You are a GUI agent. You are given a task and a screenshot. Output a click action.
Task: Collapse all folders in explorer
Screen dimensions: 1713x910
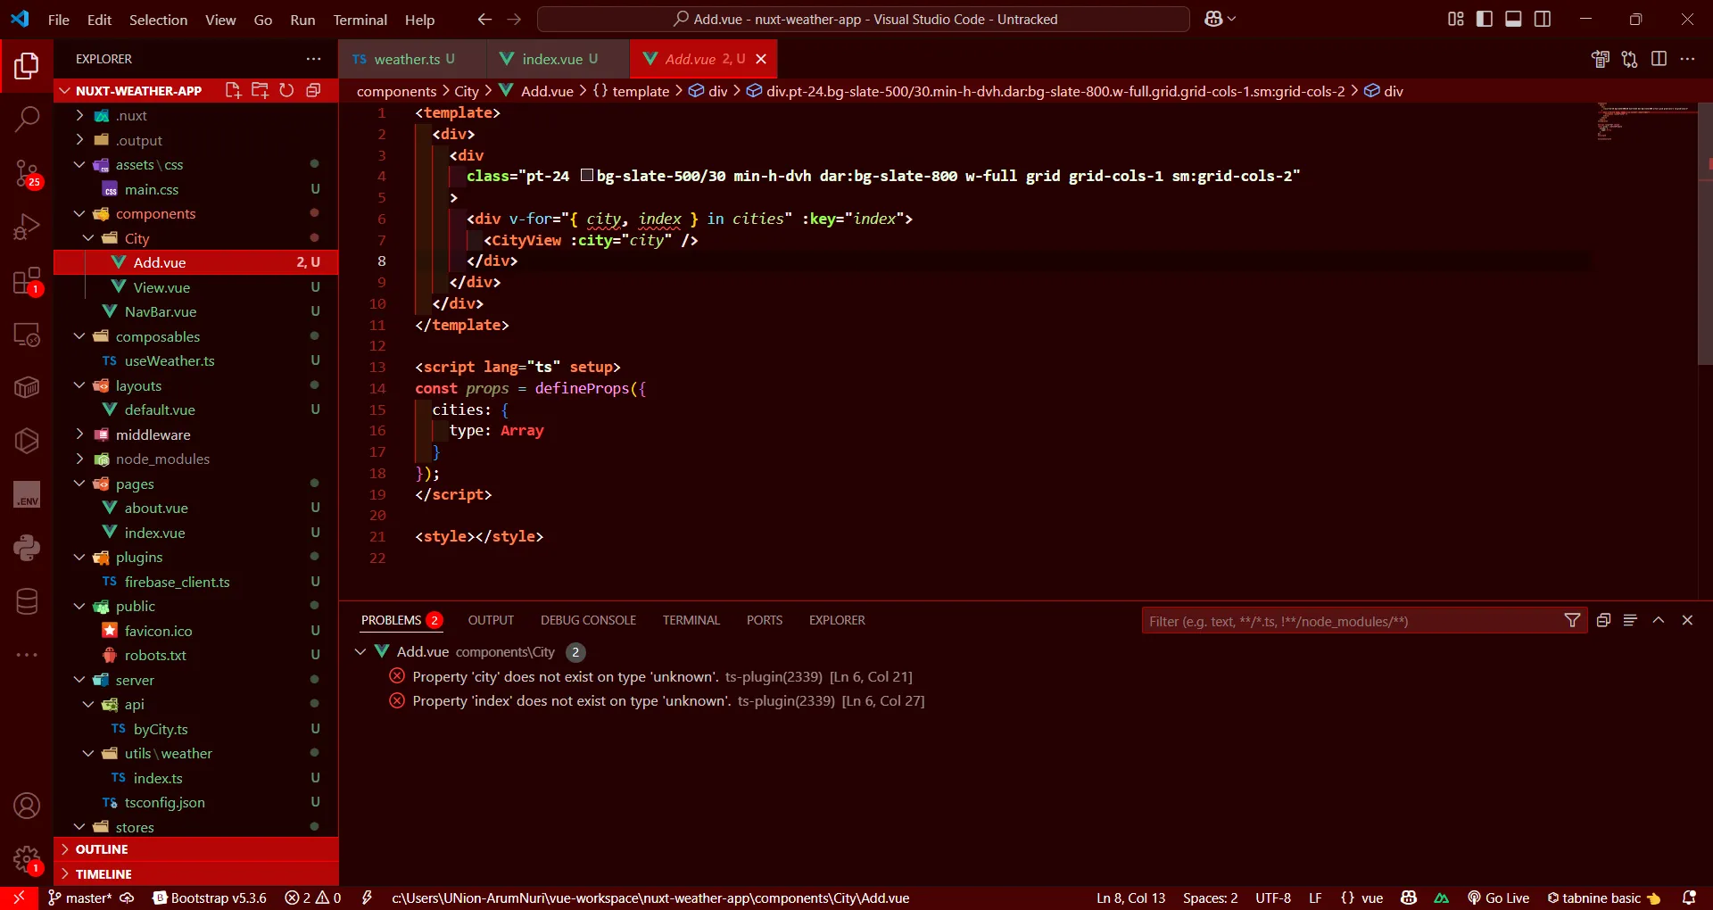pos(313,90)
